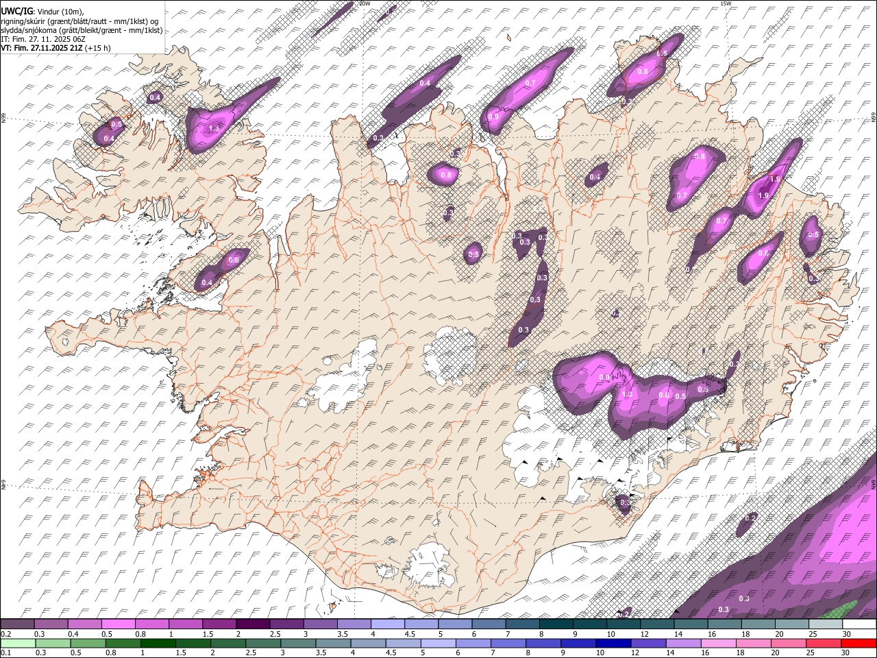Image resolution: width=877 pixels, height=658 pixels.
Task: Pick the red rain swatch after 30
Action: [859, 643]
